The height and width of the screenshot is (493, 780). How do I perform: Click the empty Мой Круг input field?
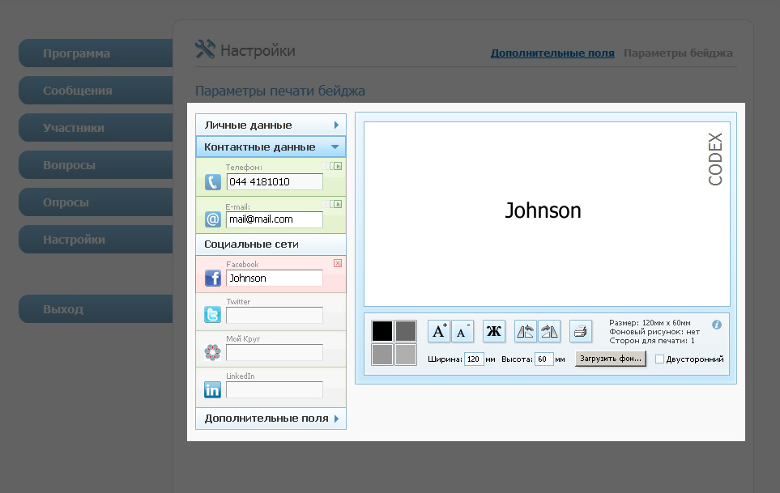pyautogui.click(x=275, y=352)
